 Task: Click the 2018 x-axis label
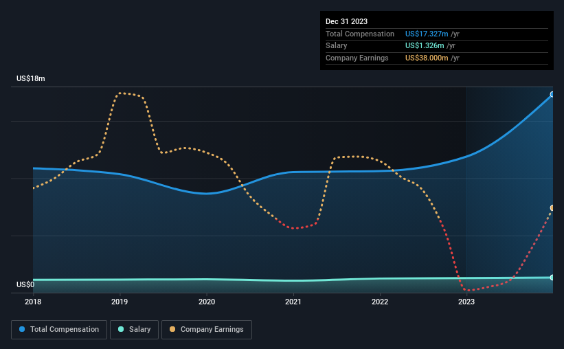coord(33,302)
